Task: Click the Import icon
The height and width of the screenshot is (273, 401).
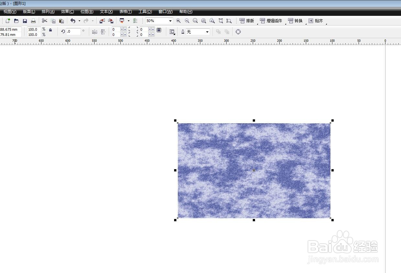Action: click(x=102, y=21)
